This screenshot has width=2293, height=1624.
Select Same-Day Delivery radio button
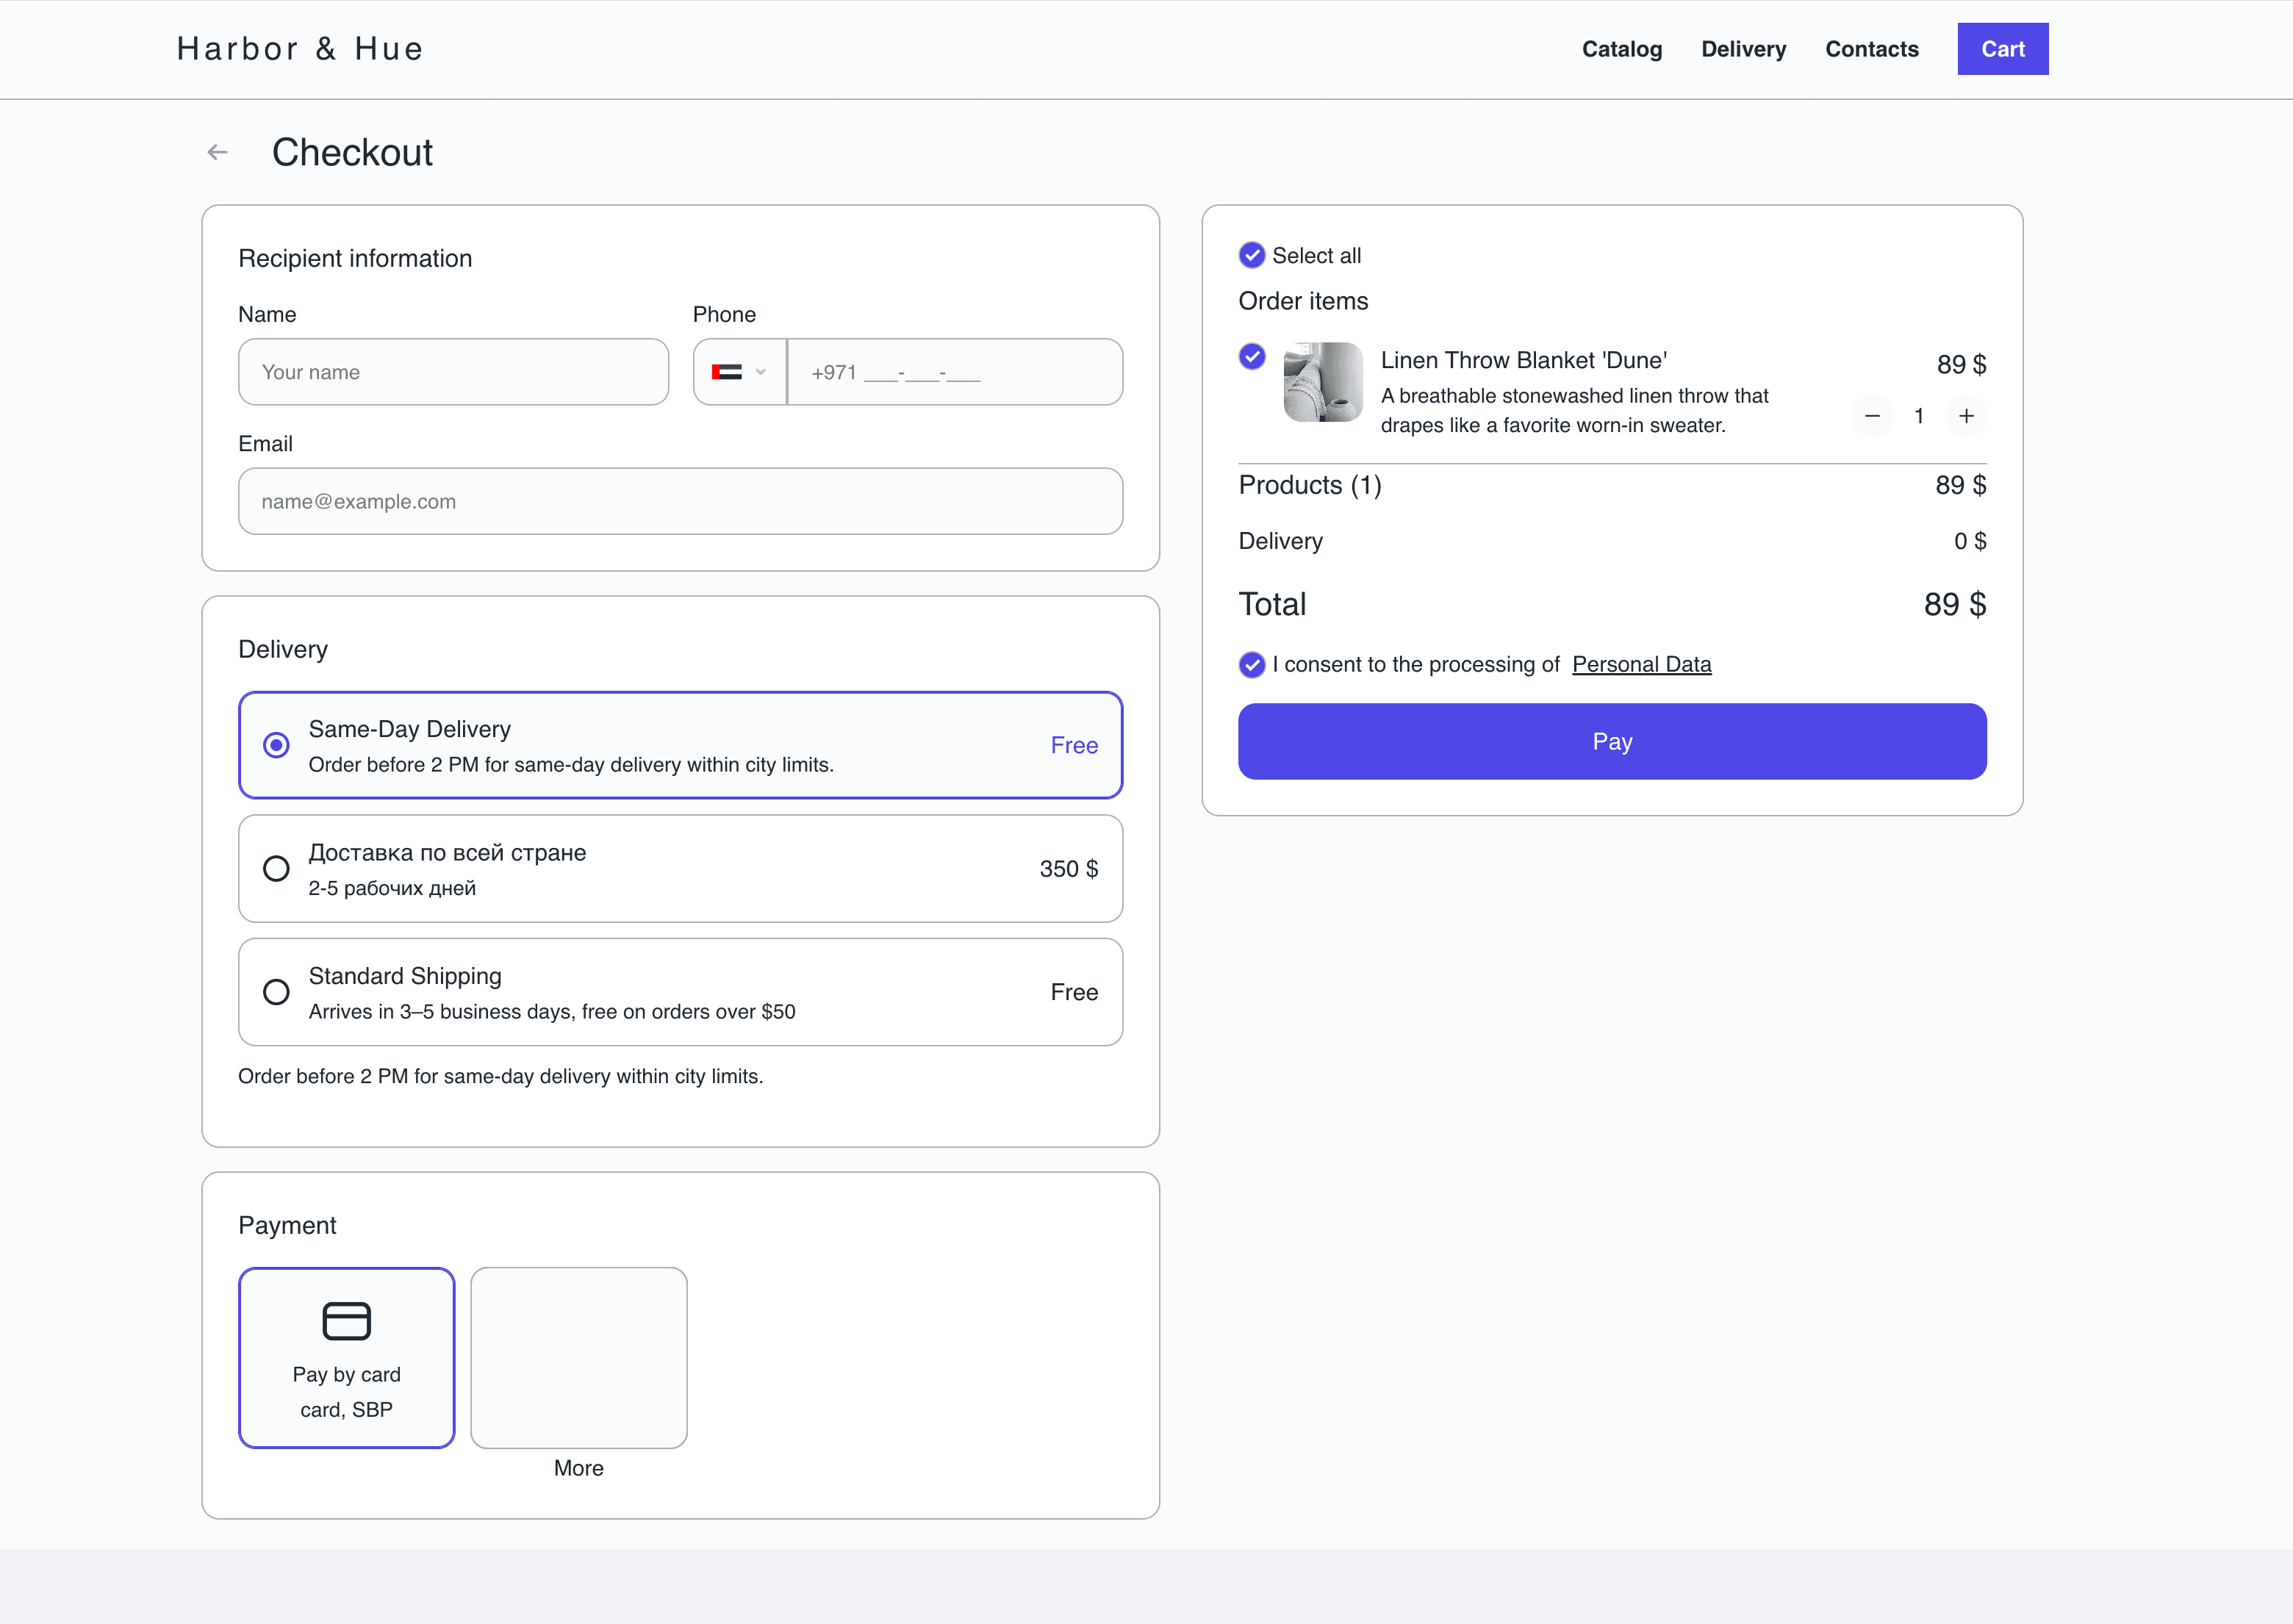[276, 745]
